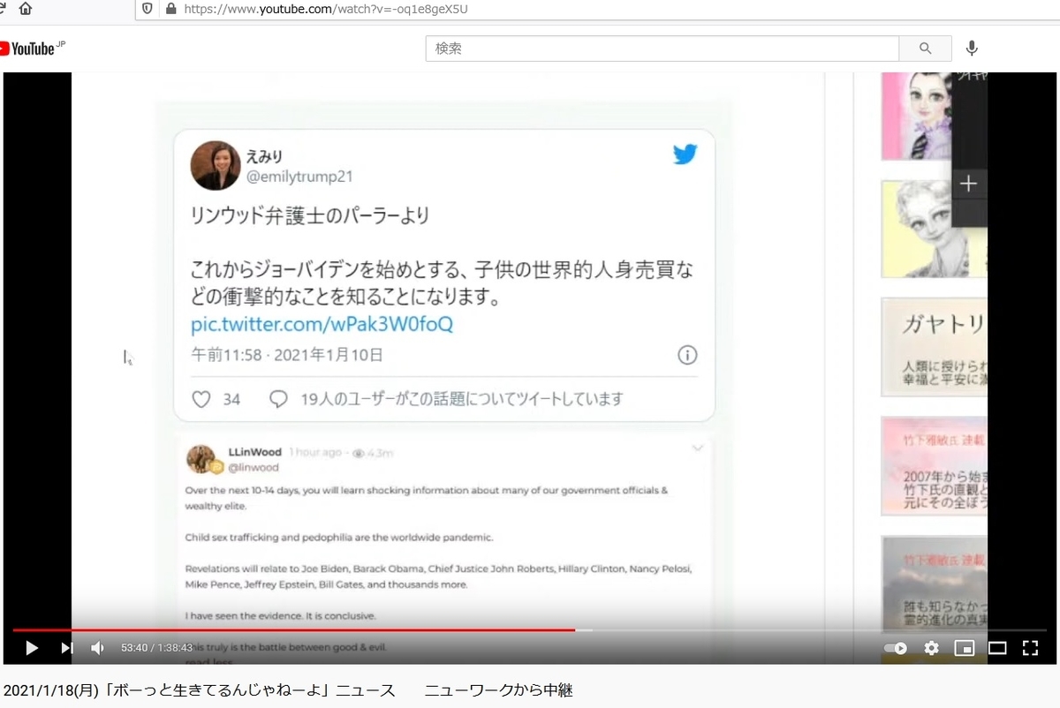Toggle the autoplay switch
Image resolution: width=1060 pixels, height=708 pixels.
896,648
